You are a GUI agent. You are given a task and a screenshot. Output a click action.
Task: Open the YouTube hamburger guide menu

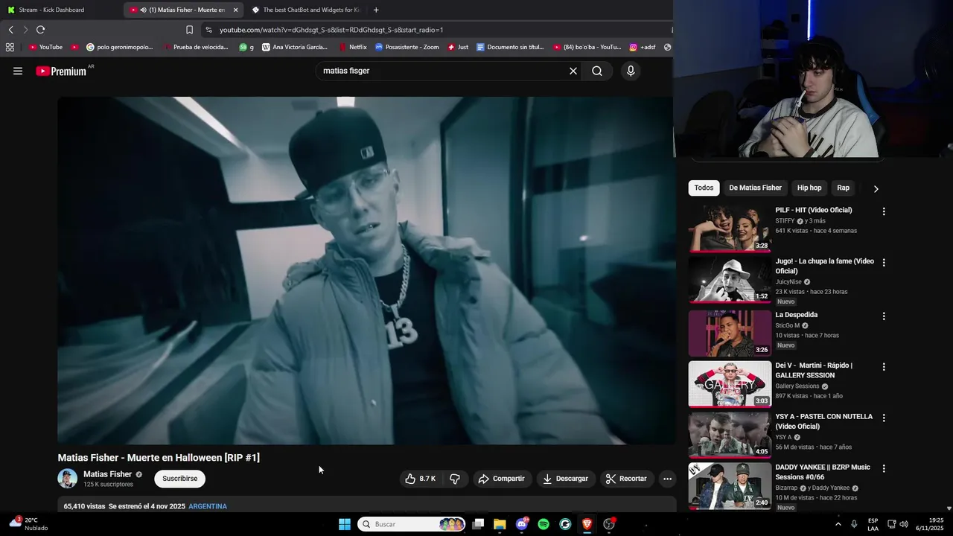pos(18,71)
